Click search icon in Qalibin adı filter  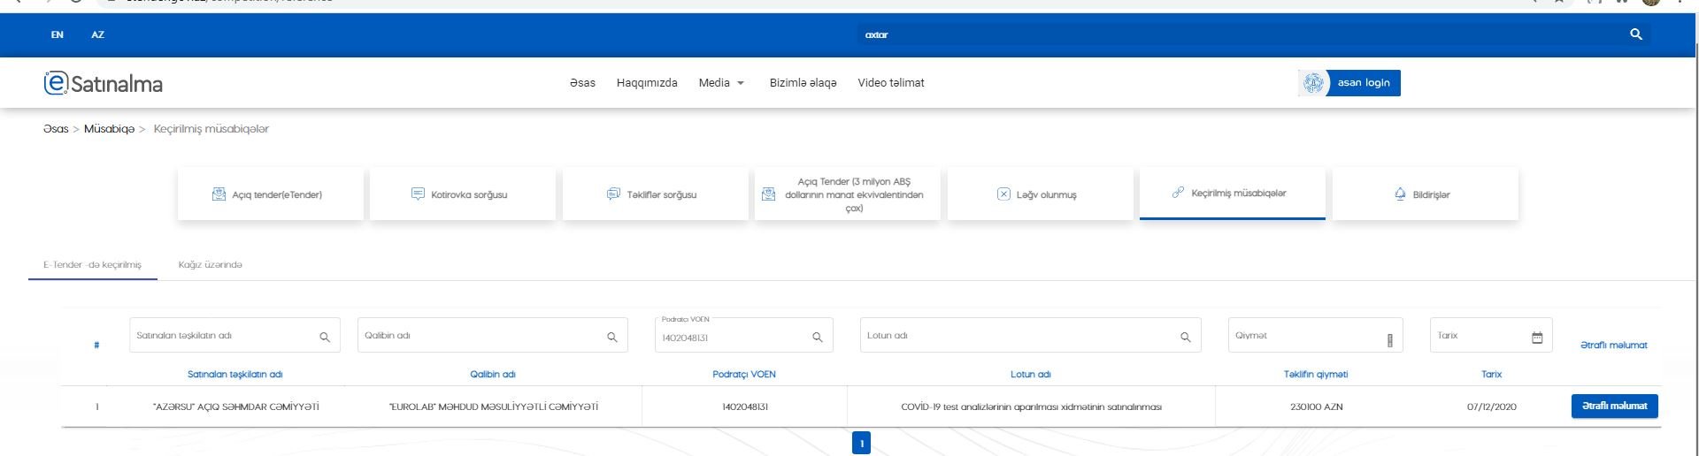(x=611, y=337)
